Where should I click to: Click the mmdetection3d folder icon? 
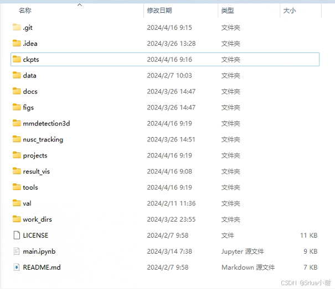(x=17, y=123)
